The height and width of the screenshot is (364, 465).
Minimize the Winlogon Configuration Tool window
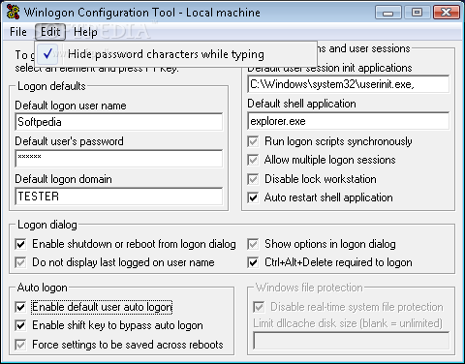pyautogui.click(x=388, y=13)
